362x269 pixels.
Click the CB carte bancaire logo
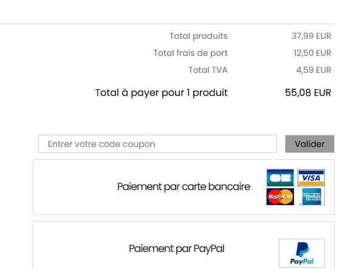[280, 178]
